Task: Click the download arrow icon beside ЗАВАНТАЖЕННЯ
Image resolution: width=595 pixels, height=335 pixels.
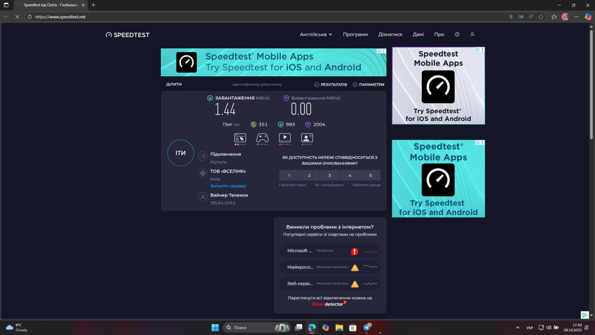Action: [210, 98]
